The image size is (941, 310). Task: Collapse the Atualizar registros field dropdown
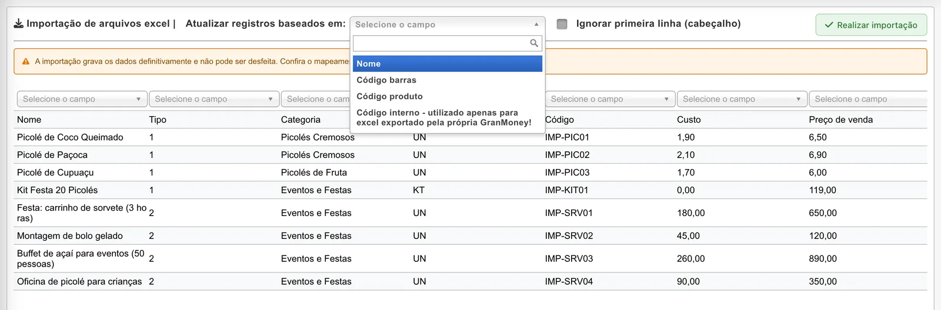448,25
